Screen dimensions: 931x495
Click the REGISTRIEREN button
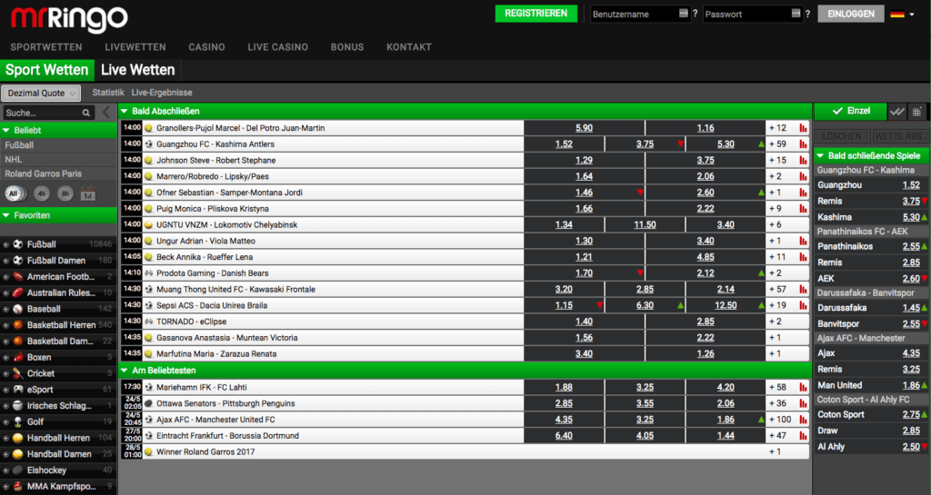coord(536,14)
